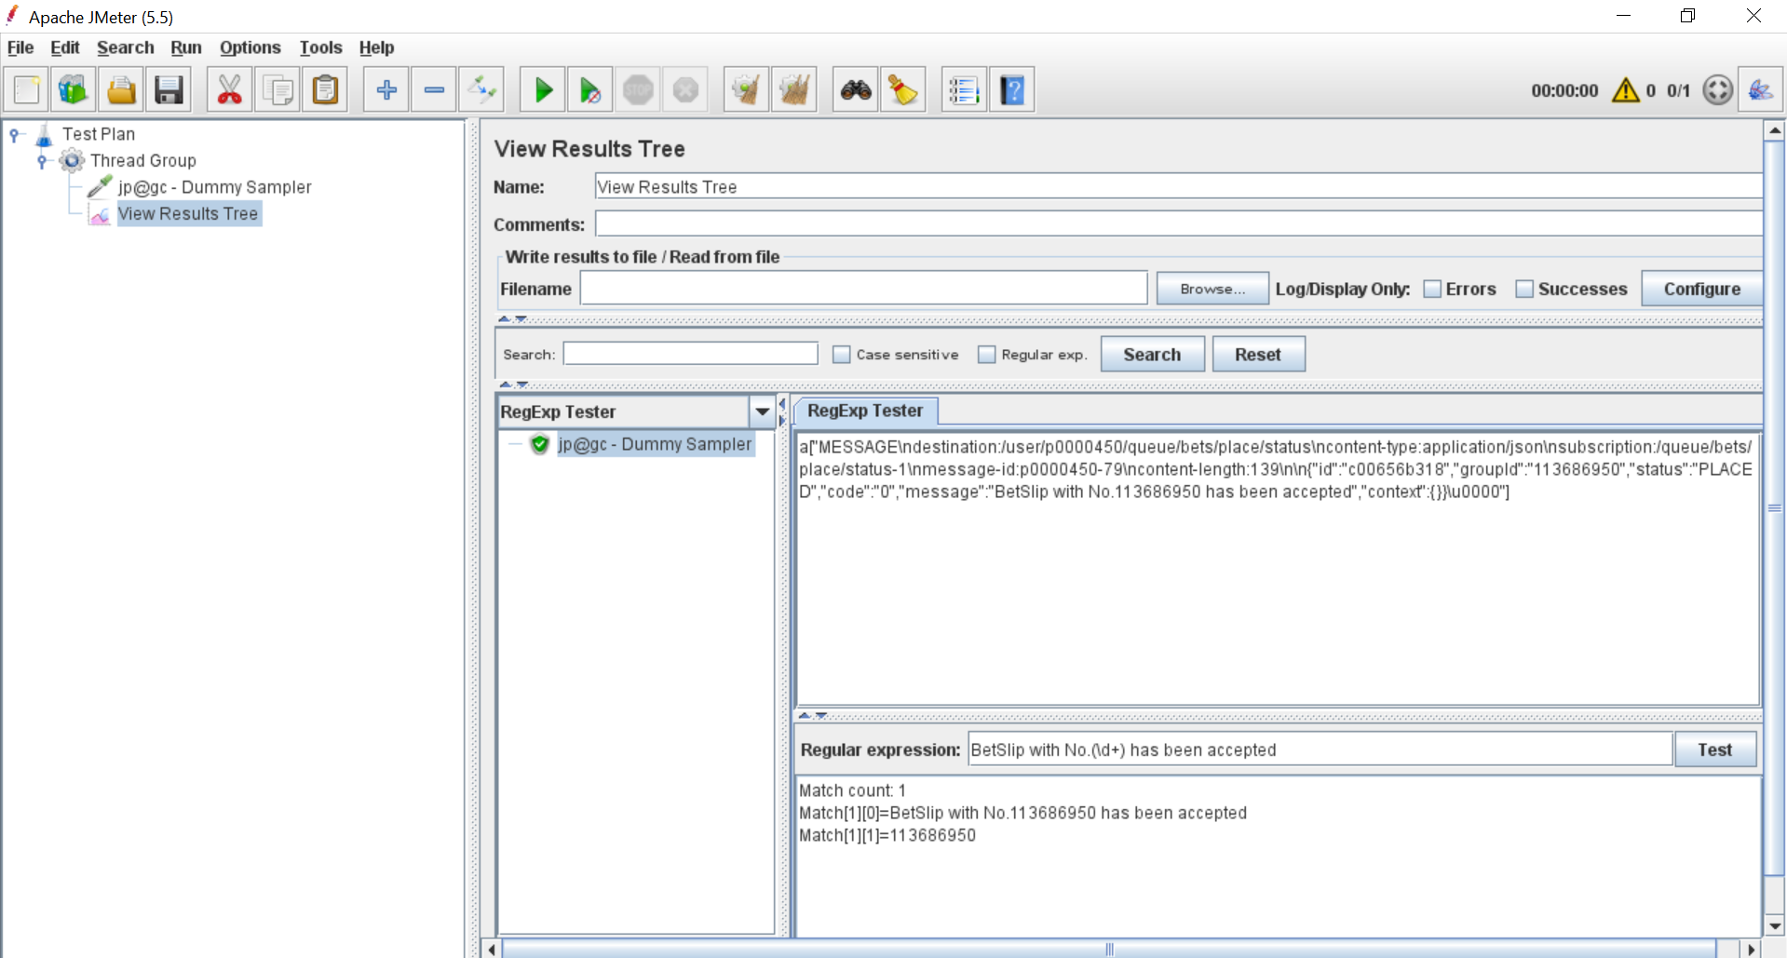Select the RegExp Tester tab

[x=865, y=411]
